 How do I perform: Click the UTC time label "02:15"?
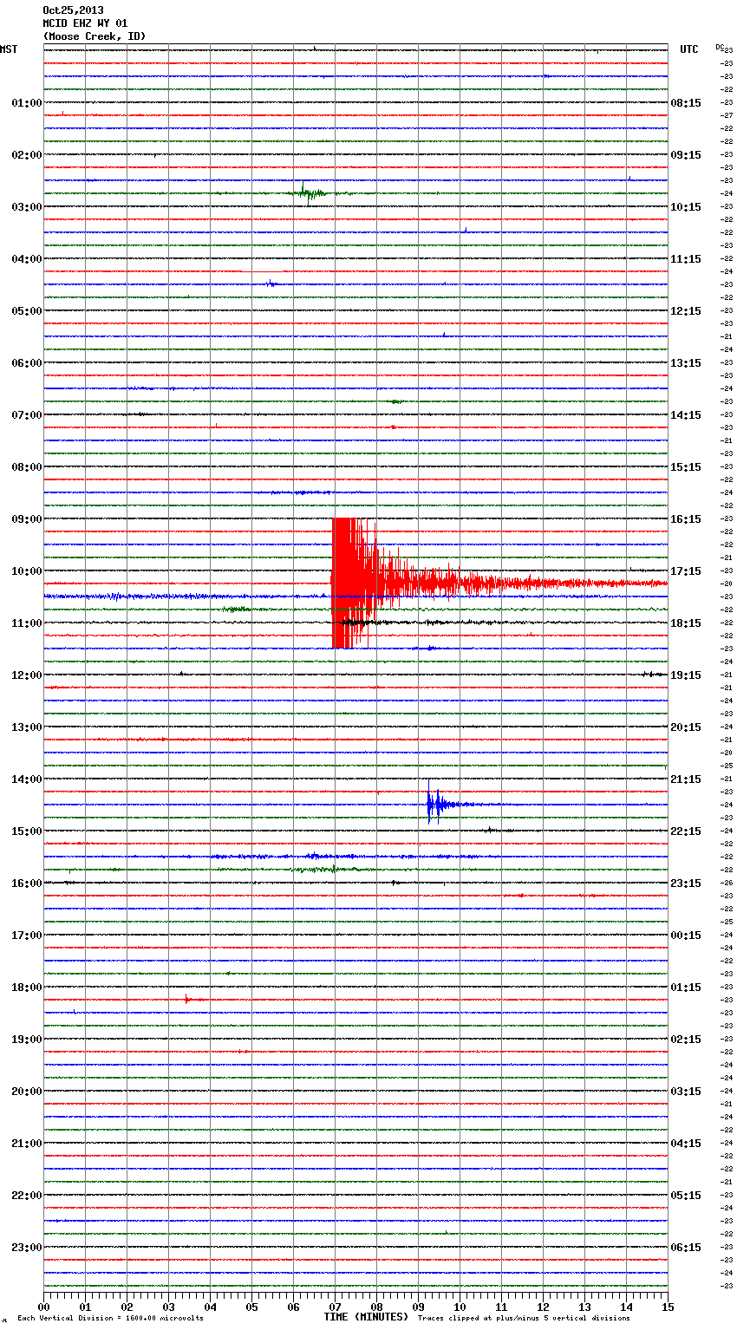[x=686, y=1040]
